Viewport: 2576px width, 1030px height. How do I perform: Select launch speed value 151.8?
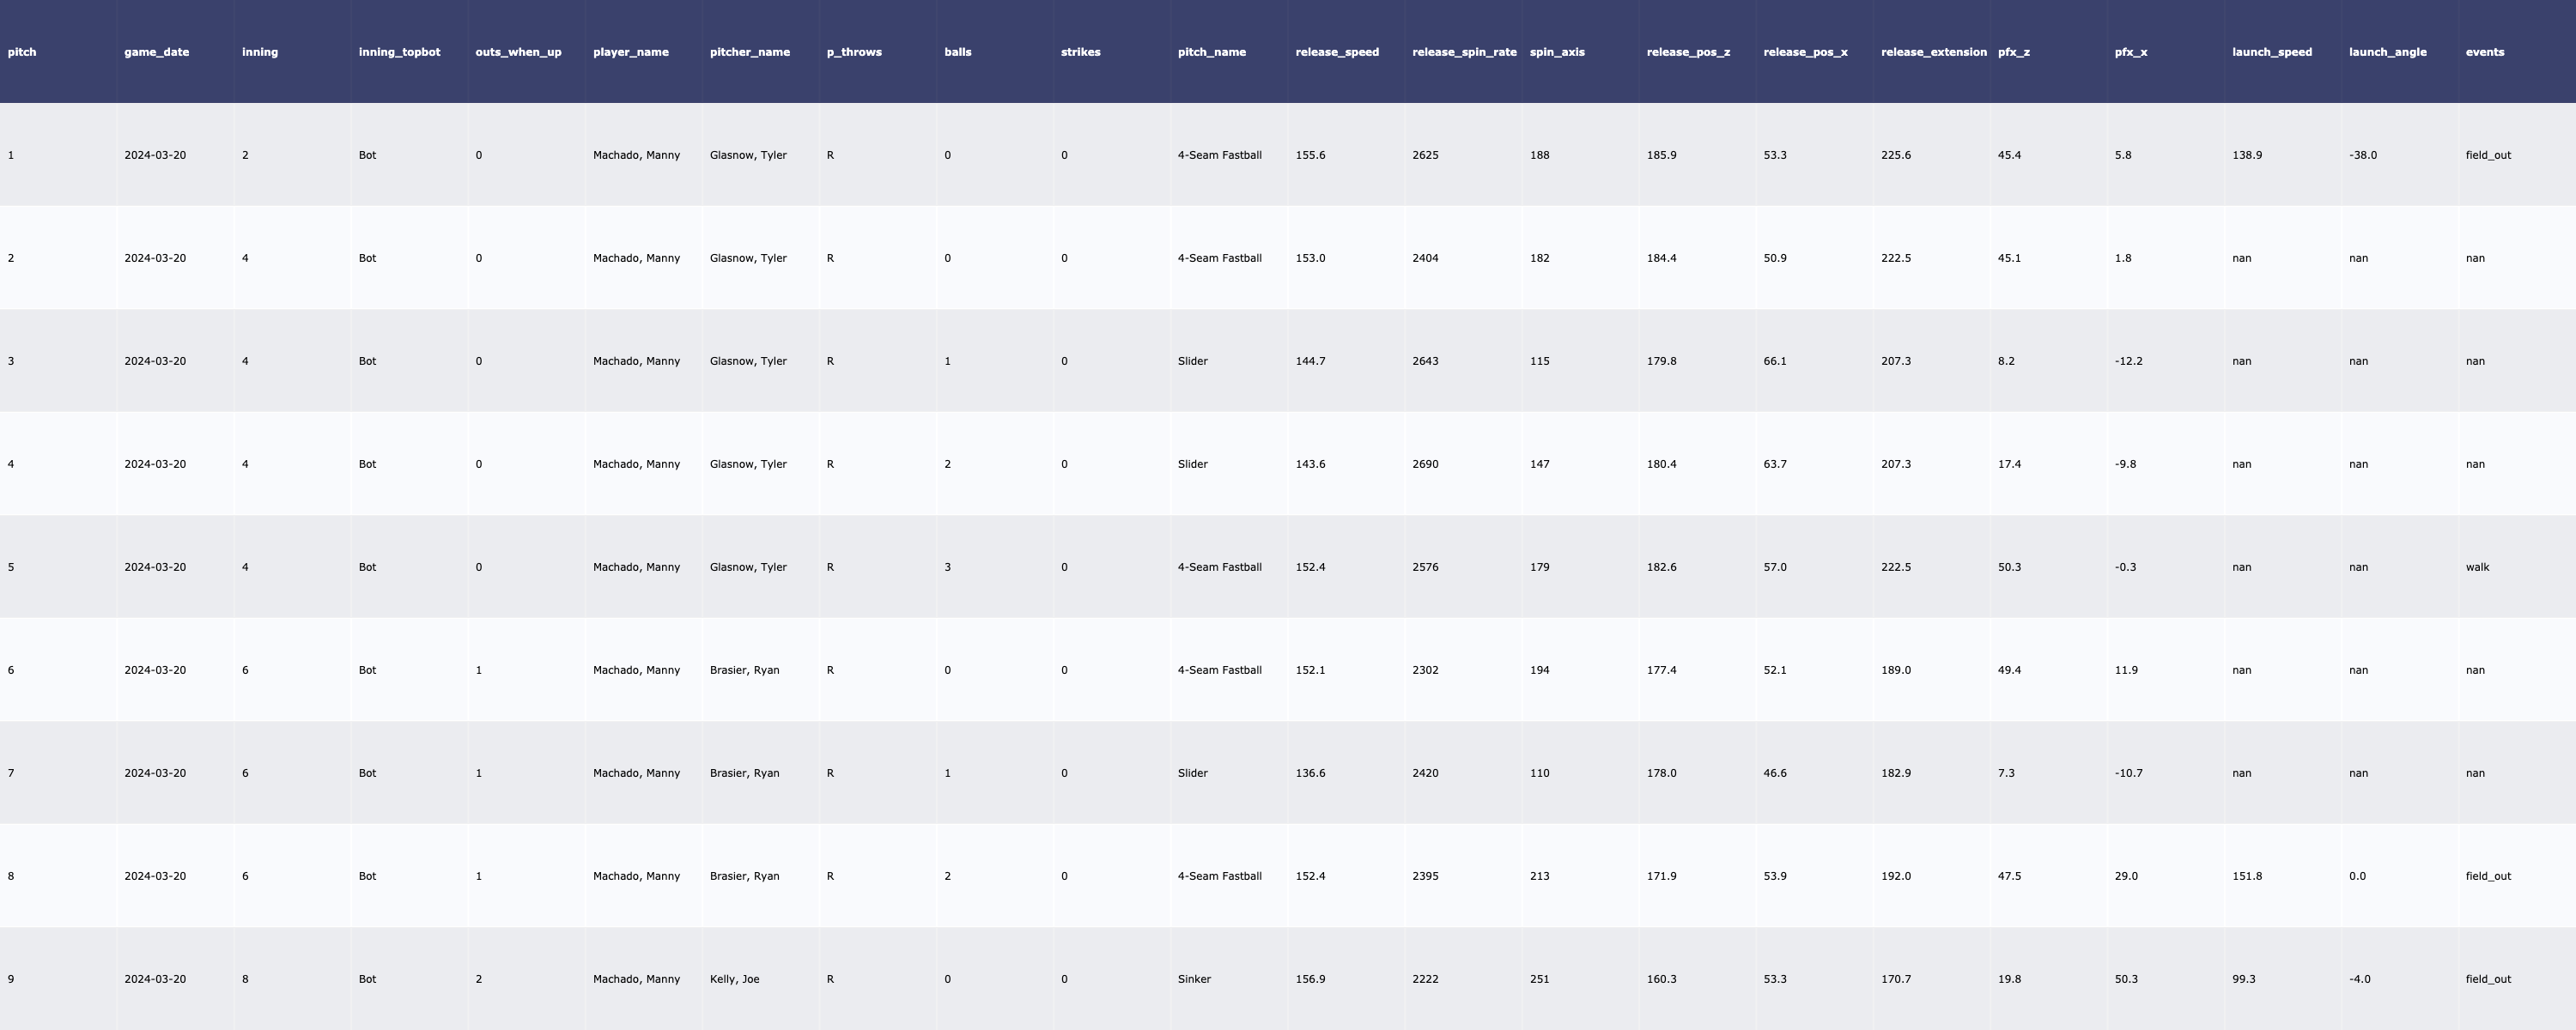(2246, 876)
